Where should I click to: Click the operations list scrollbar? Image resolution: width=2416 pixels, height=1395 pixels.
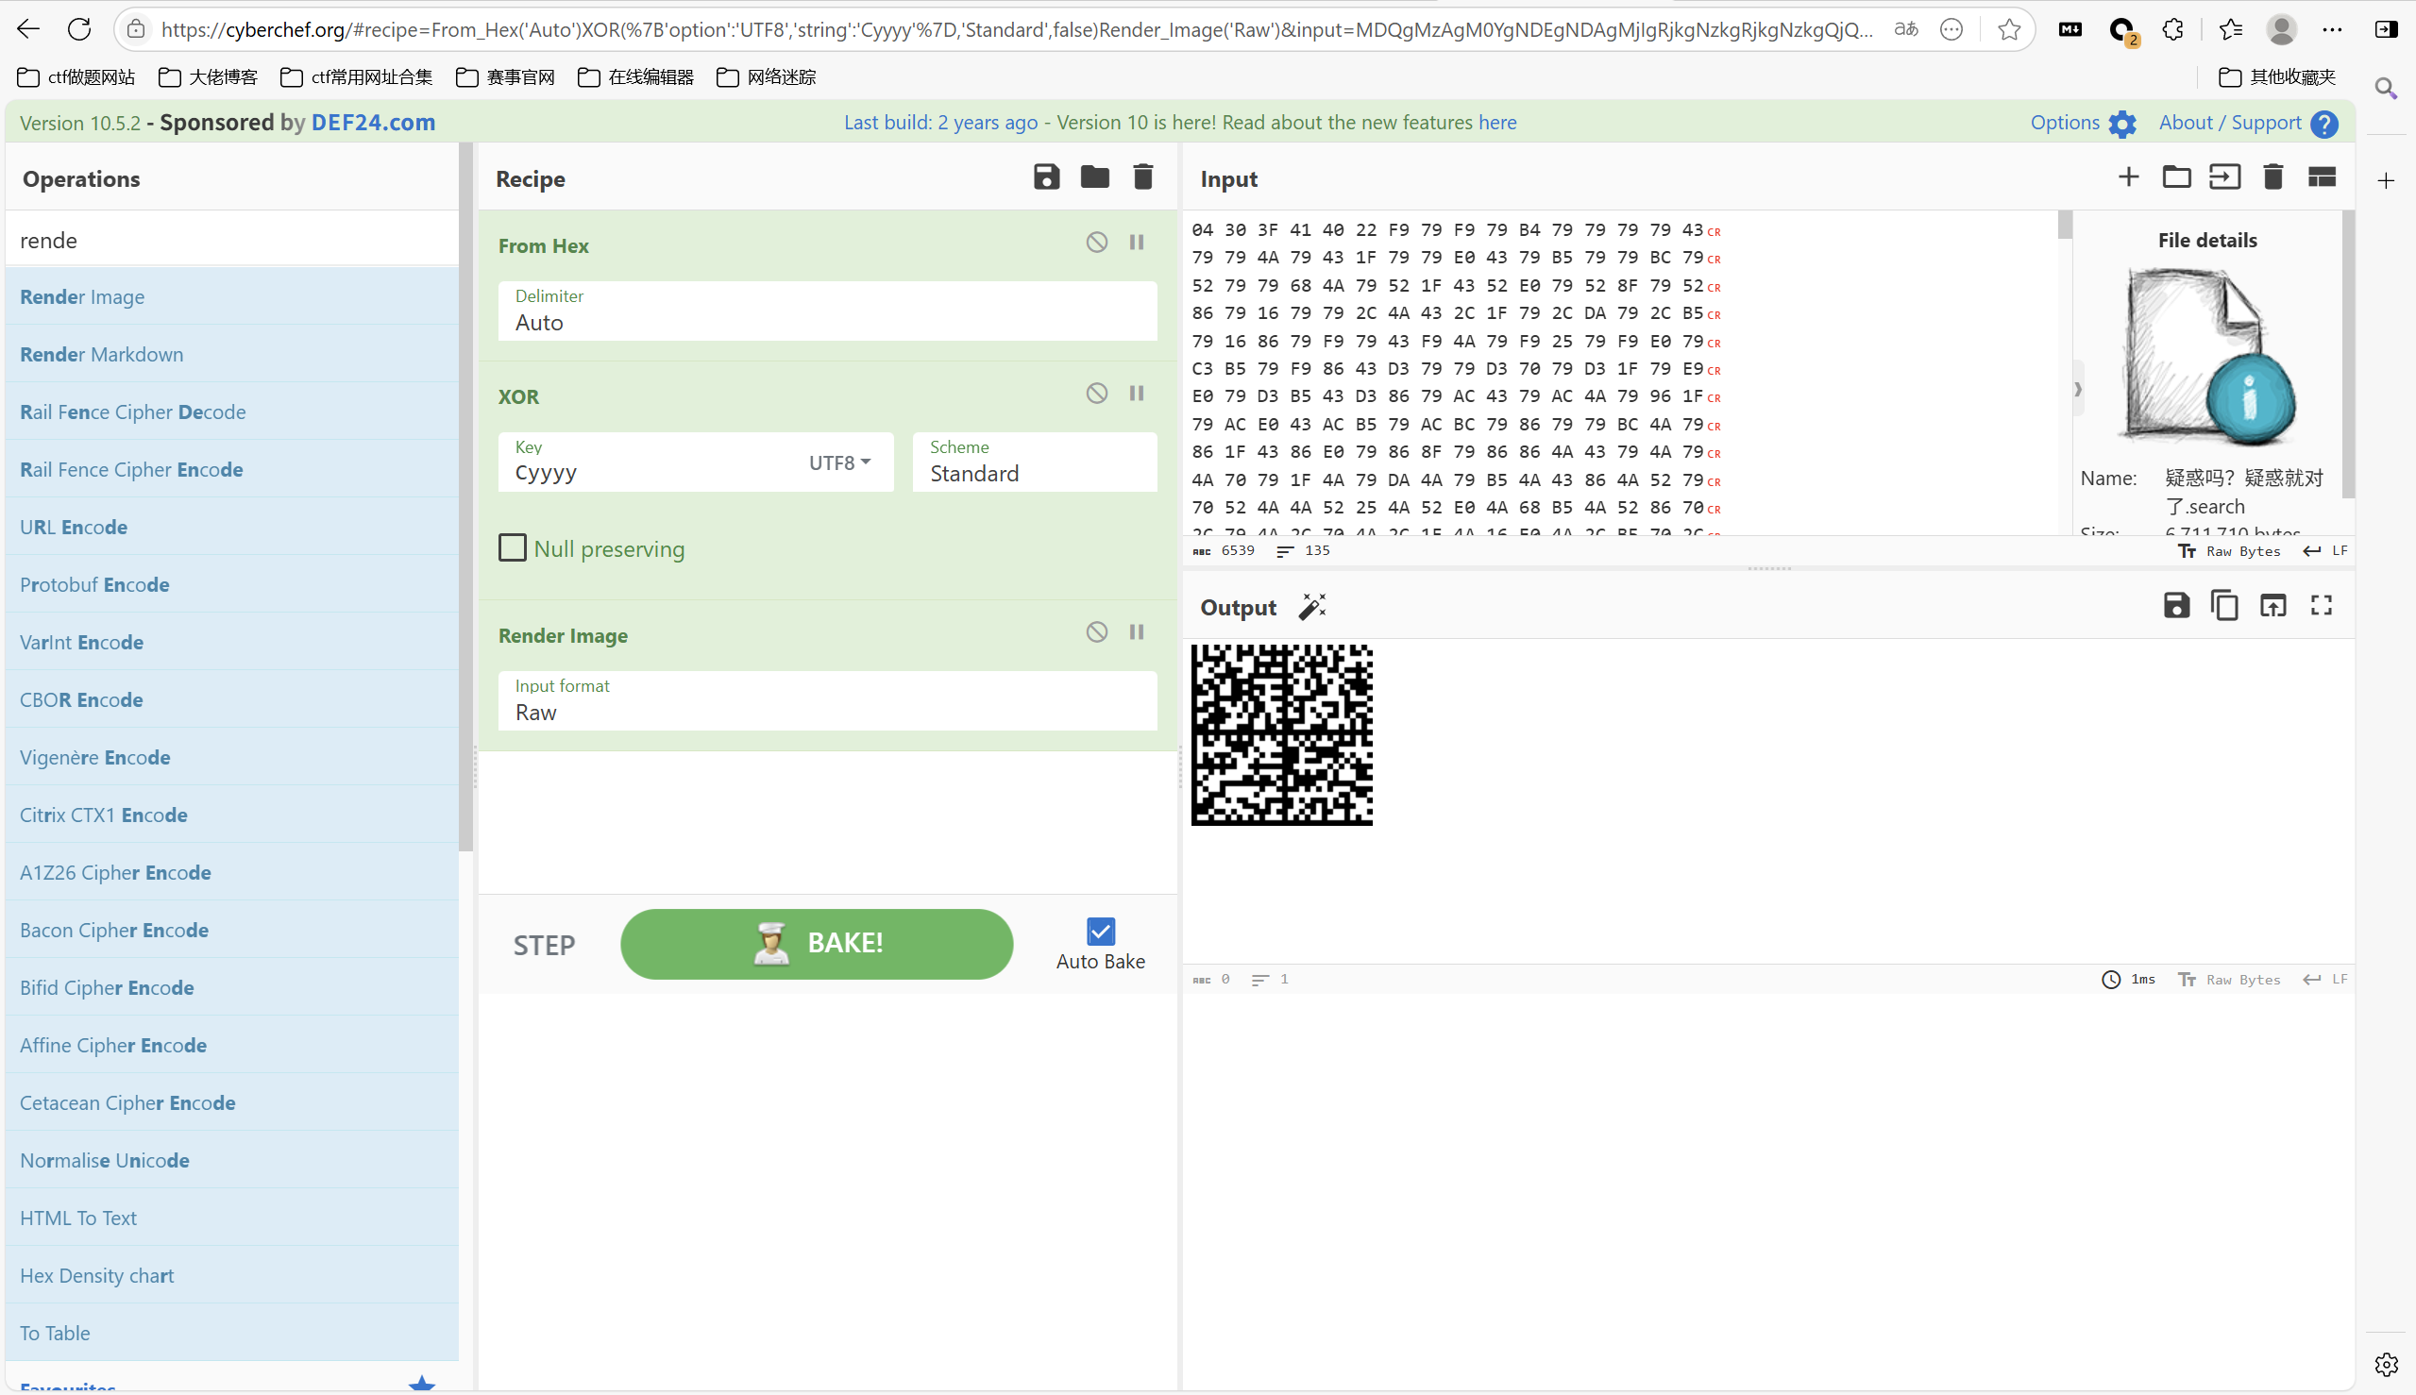click(x=465, y=498)
